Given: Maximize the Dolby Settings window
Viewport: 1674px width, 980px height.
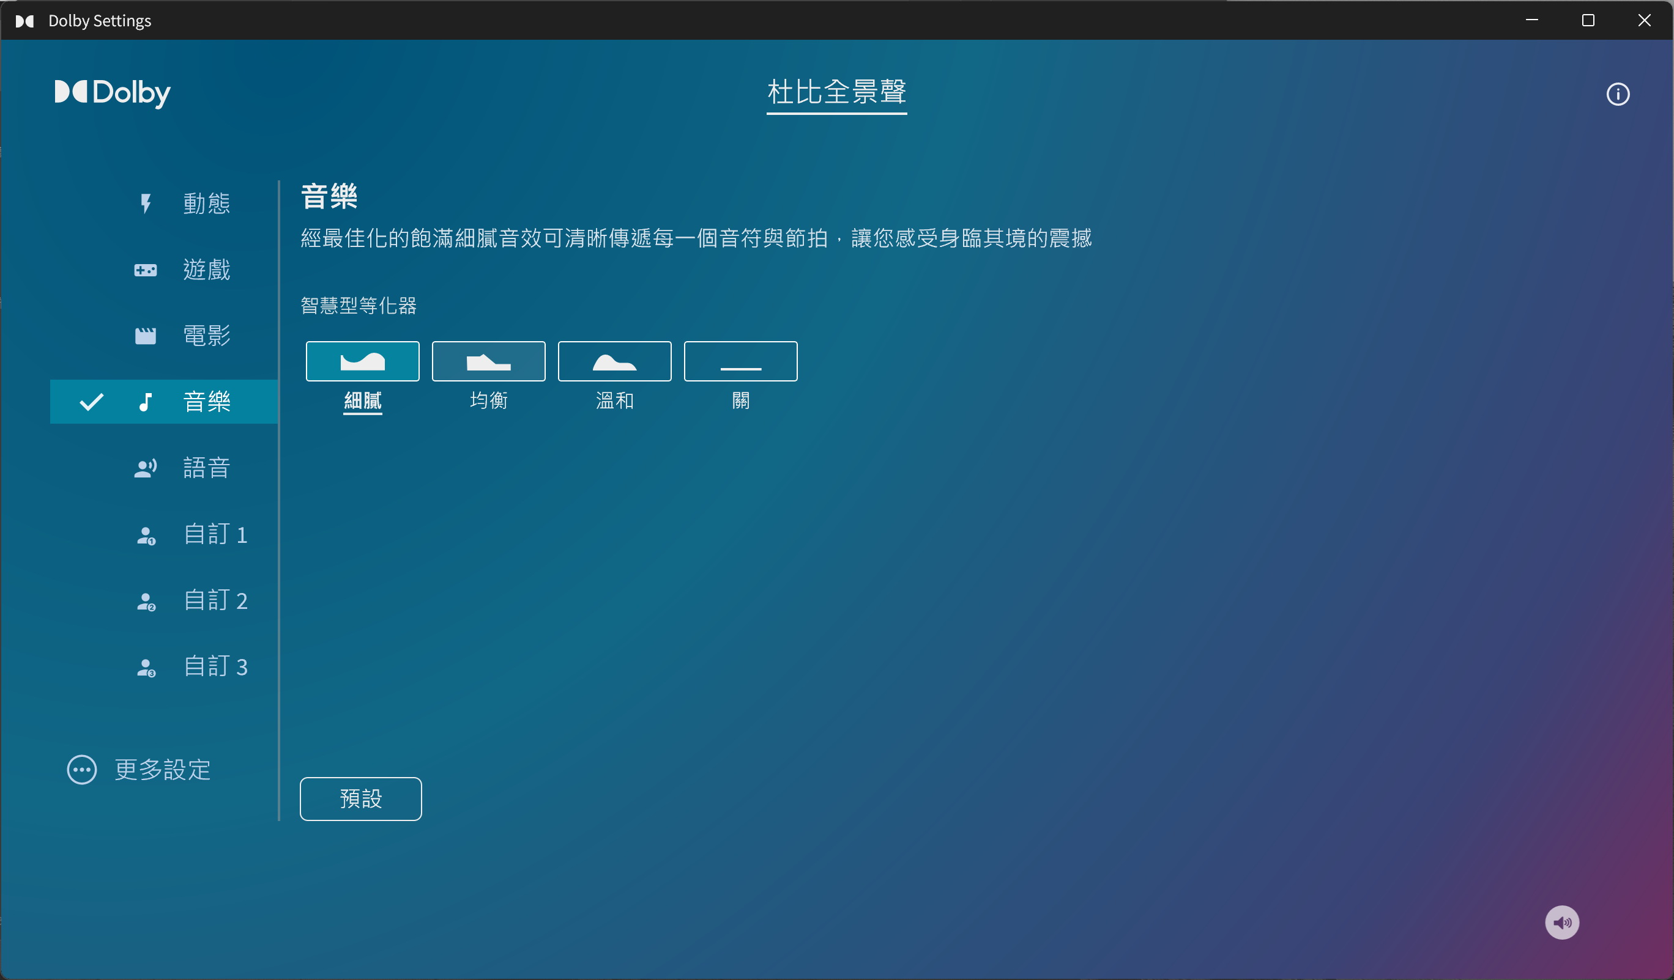Looking at the screenshot, I should (x=1588, y=21).
